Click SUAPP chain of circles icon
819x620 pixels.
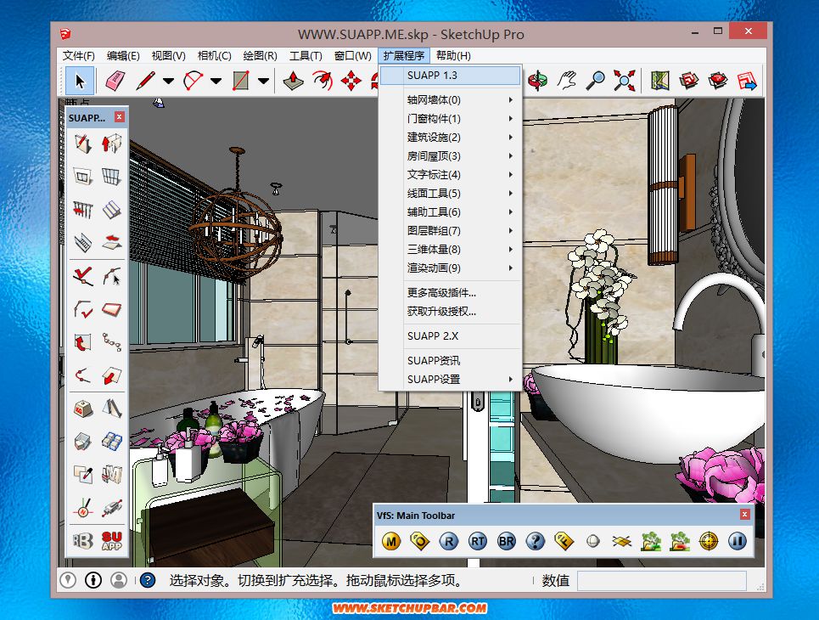[111, 342]
